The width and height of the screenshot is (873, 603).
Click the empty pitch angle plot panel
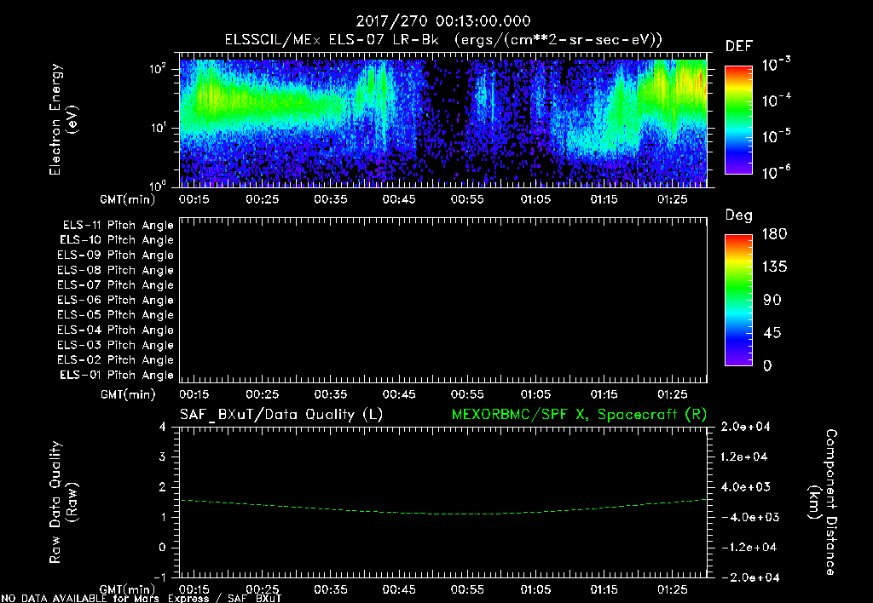coord(443,300)
